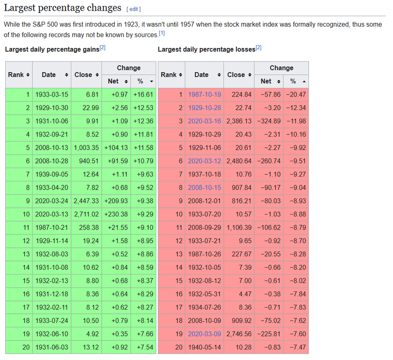Open citation [1] after sources sentence
This screenshot has width=393, height=360.
click(x=162, y=33)
